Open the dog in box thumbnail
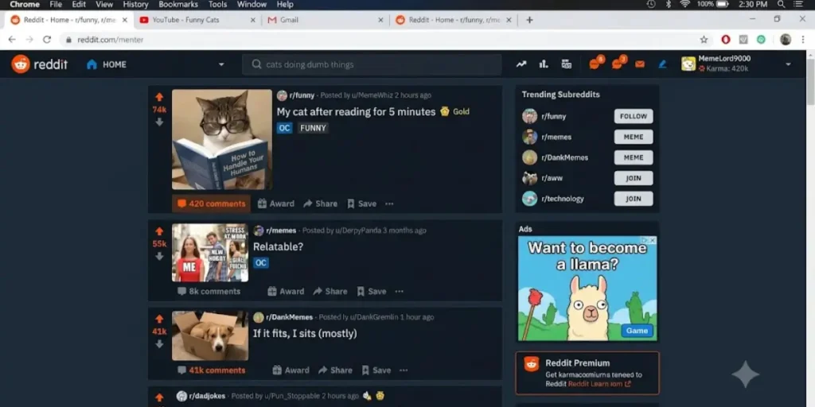Screen dimensions: 815x407 [210, 336]
